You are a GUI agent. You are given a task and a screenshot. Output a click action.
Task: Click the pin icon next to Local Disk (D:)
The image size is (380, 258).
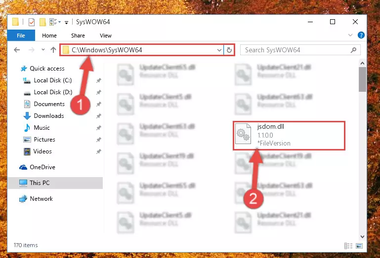pos(99,92)
